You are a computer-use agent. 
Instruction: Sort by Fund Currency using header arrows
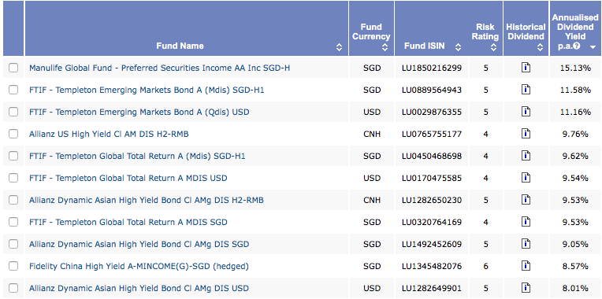pyautogui.click(x=385, y=47)
